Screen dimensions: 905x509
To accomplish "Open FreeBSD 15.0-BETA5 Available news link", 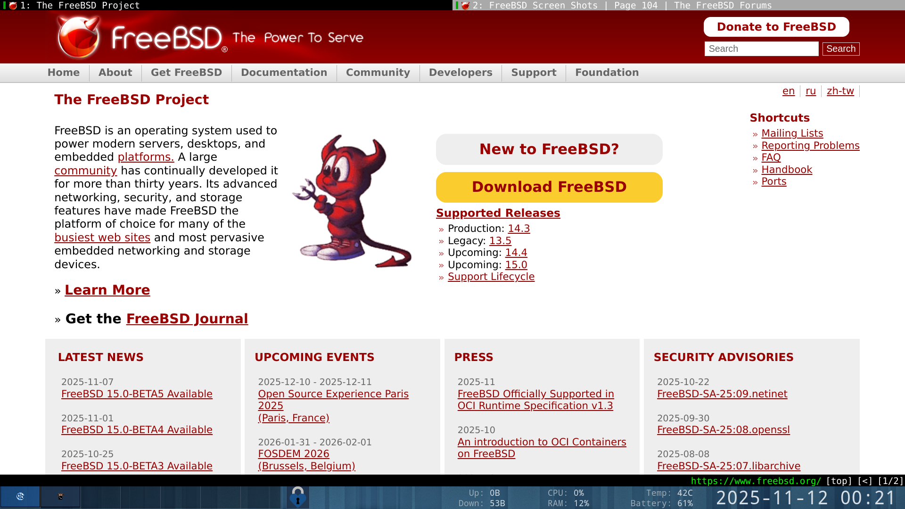I will (x=137, y=394).
